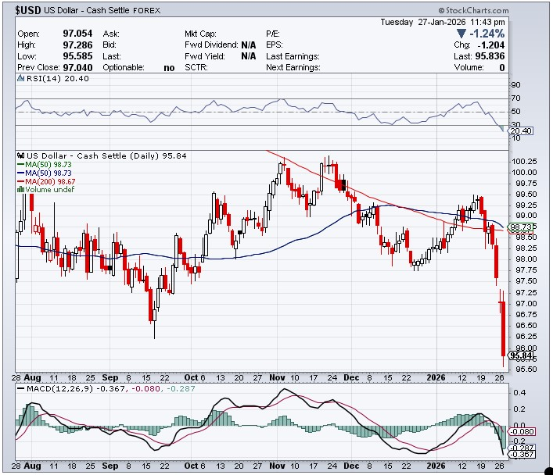Click the 'Next Earnings:' label
Screen dimensions: 553x475
[293, 67]
